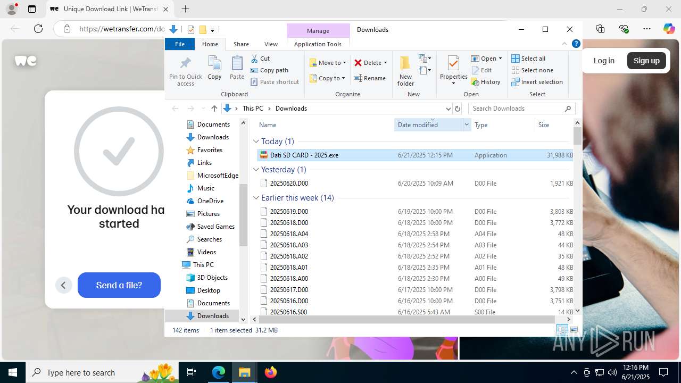The image size is (681, 383).
Task: Expand the Delete dropdown arrow
Action: pos(385,63)
